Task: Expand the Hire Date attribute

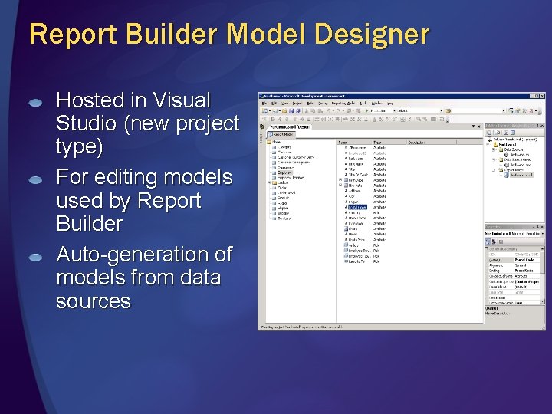Action: (x=340, y=186)
